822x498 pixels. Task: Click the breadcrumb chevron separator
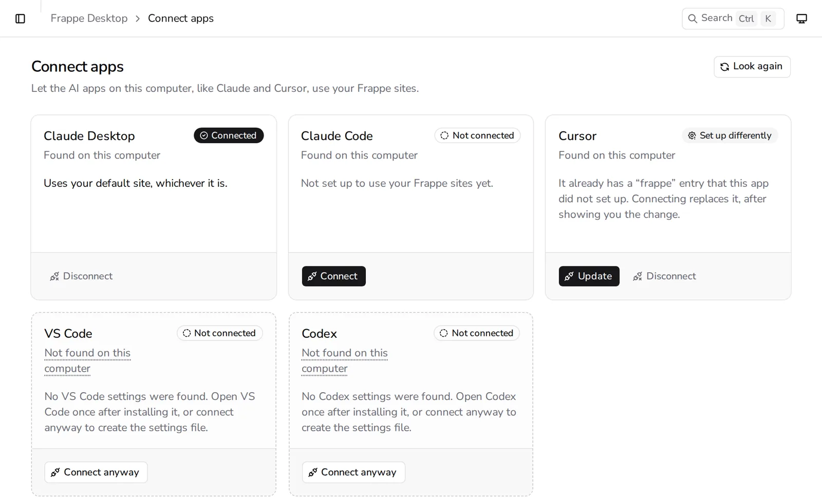[x=138, y=18]
